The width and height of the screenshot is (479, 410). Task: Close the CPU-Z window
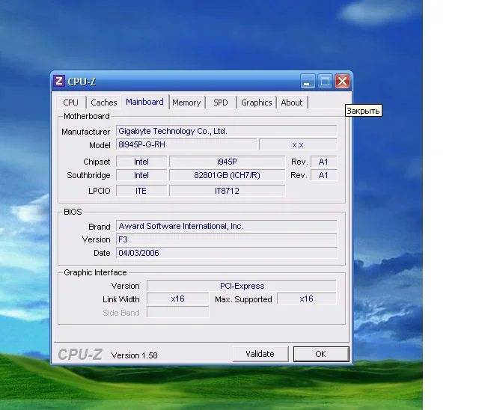342,82
